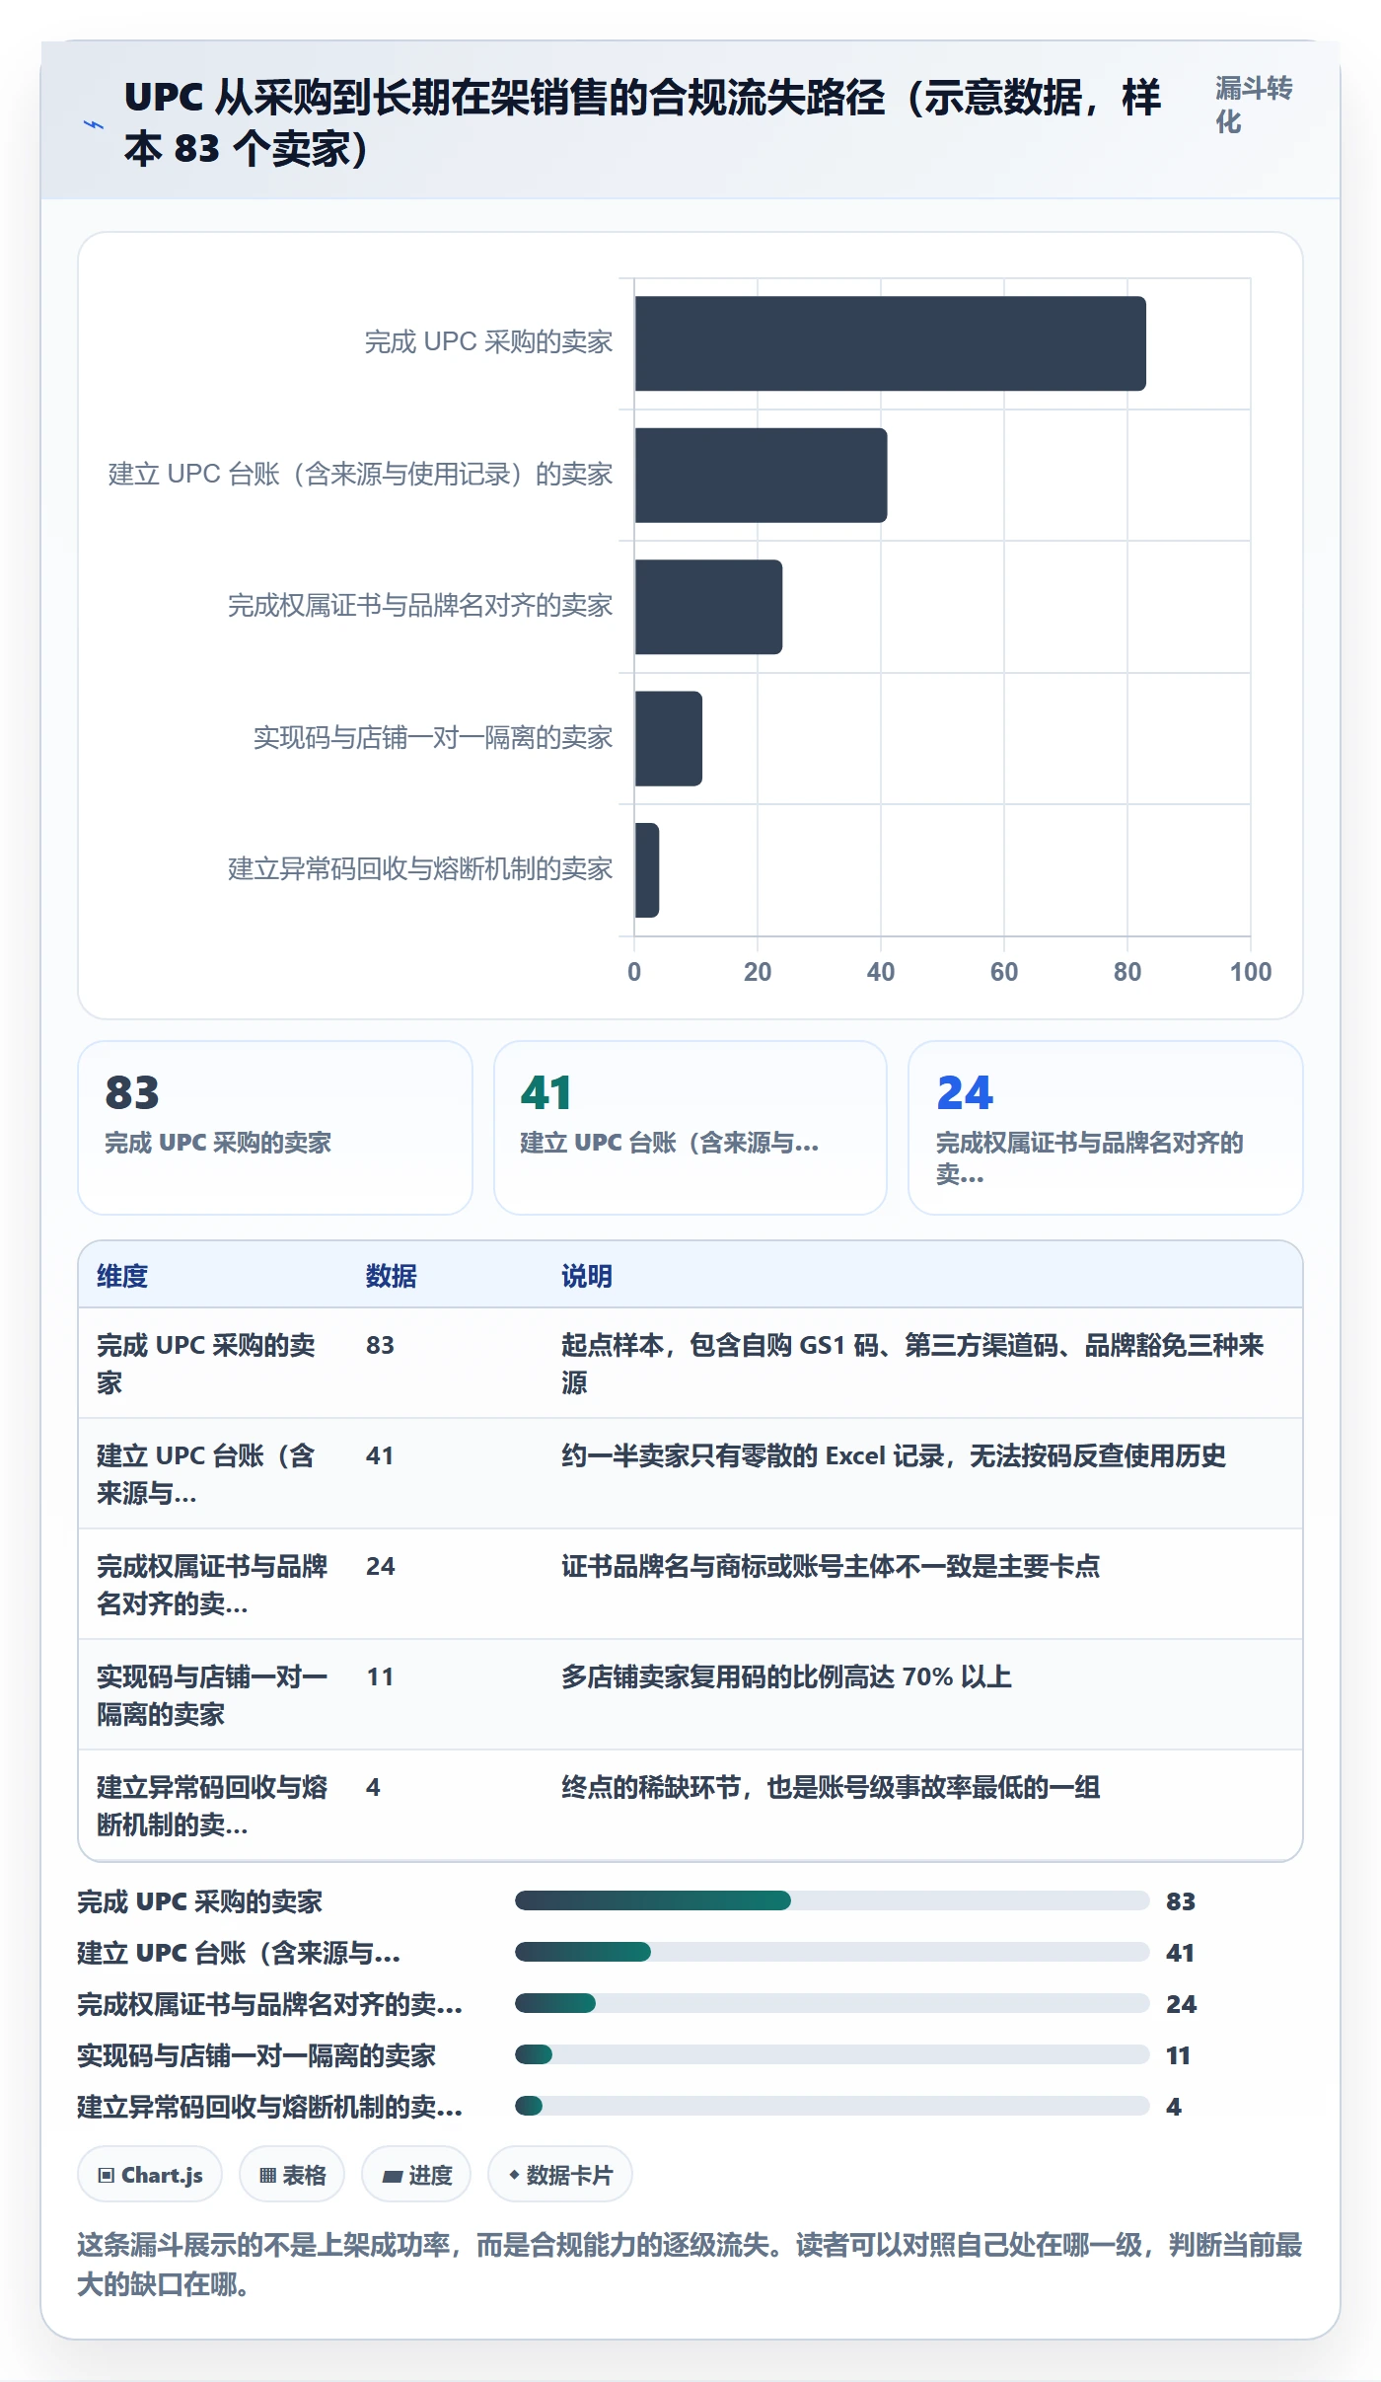This screenshot has height=2382, width=1381.
Task: Click the progress list label 完成 UPC 采购的卖家
Action: pyautogui.click(x=200, y=1901)
